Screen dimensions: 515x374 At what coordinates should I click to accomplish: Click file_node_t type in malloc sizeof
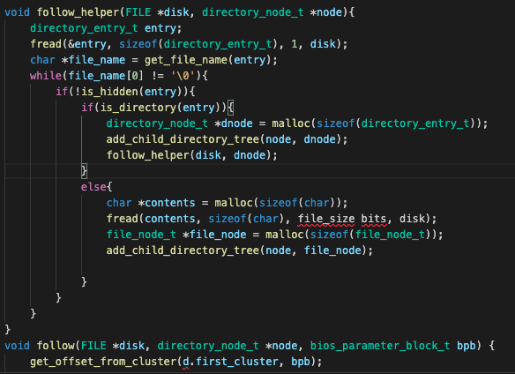pos(390,235)
